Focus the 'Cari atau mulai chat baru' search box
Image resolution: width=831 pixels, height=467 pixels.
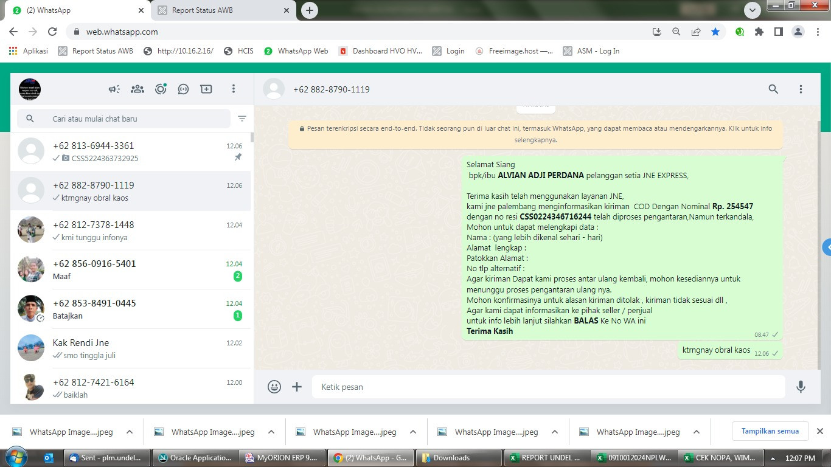124,119
